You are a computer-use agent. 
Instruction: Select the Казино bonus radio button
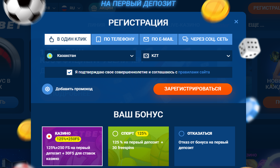(x=49, y=136)
